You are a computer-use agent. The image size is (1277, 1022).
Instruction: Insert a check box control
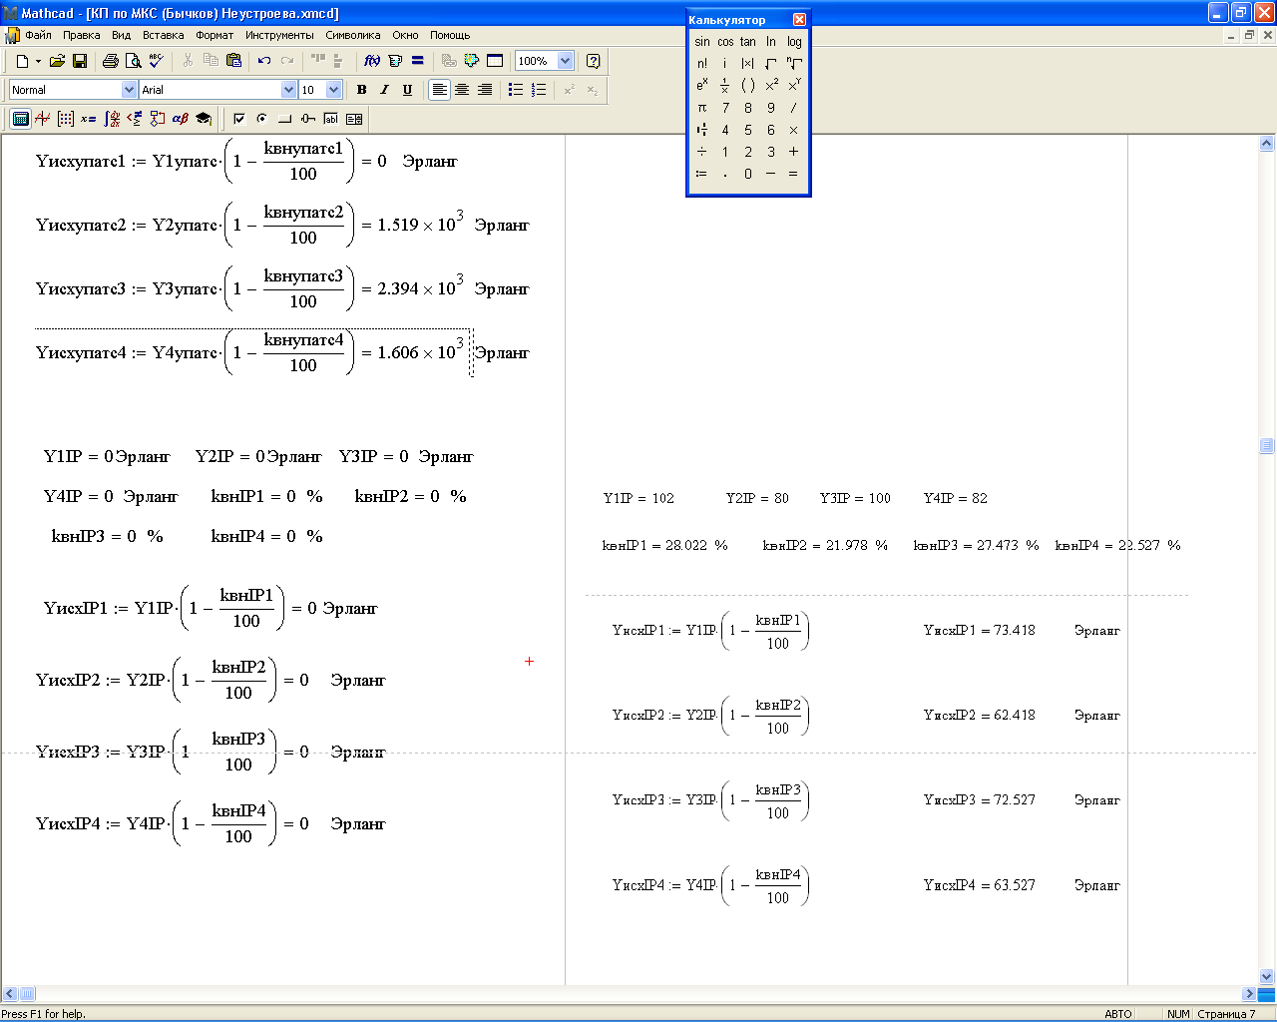[239, 119]
